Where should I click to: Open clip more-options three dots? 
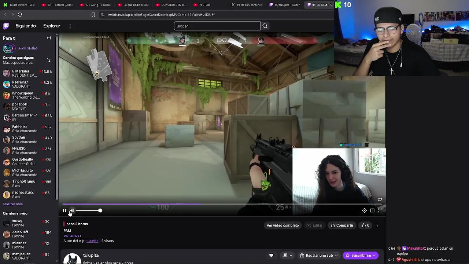pos(377,225)
